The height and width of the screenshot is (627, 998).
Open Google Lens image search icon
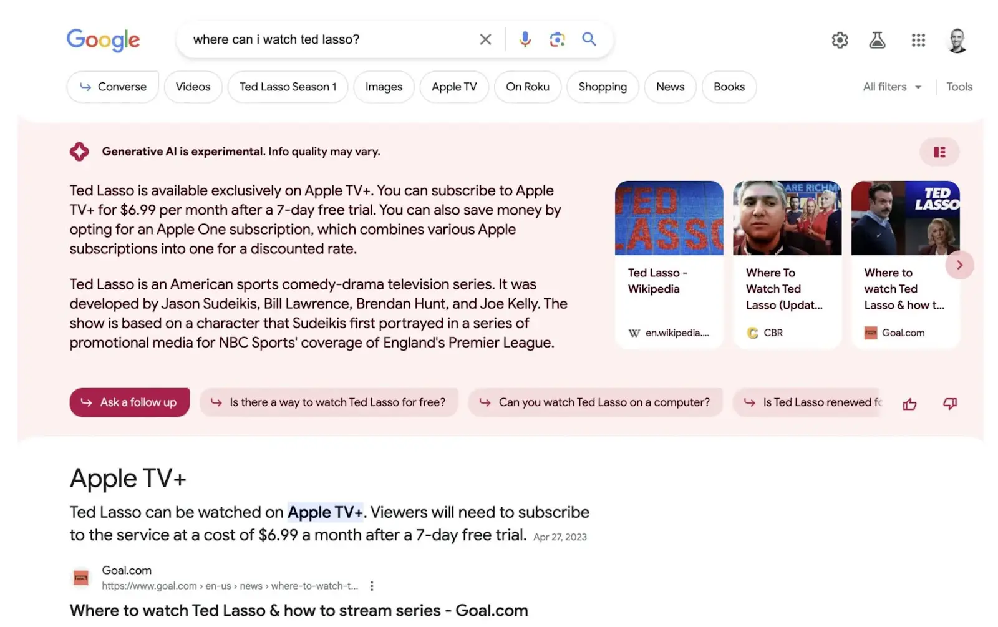[557, 40]
